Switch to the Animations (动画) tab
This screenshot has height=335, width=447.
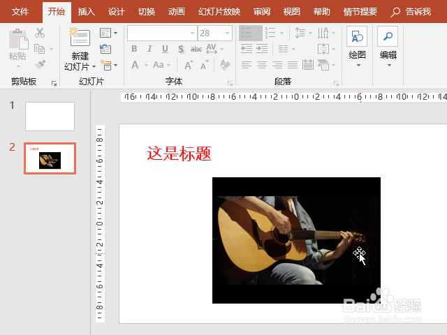[x=177, y=12]
